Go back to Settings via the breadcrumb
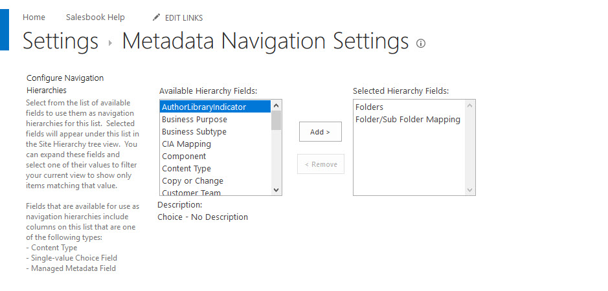 pos(60,41)
